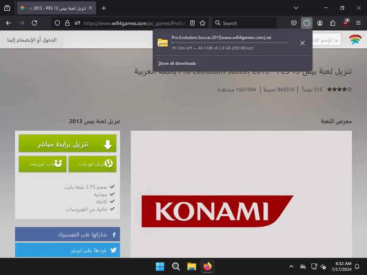Open File Explorer from taskbar
This screenshot has width=367, height=275.
(191, 266)
